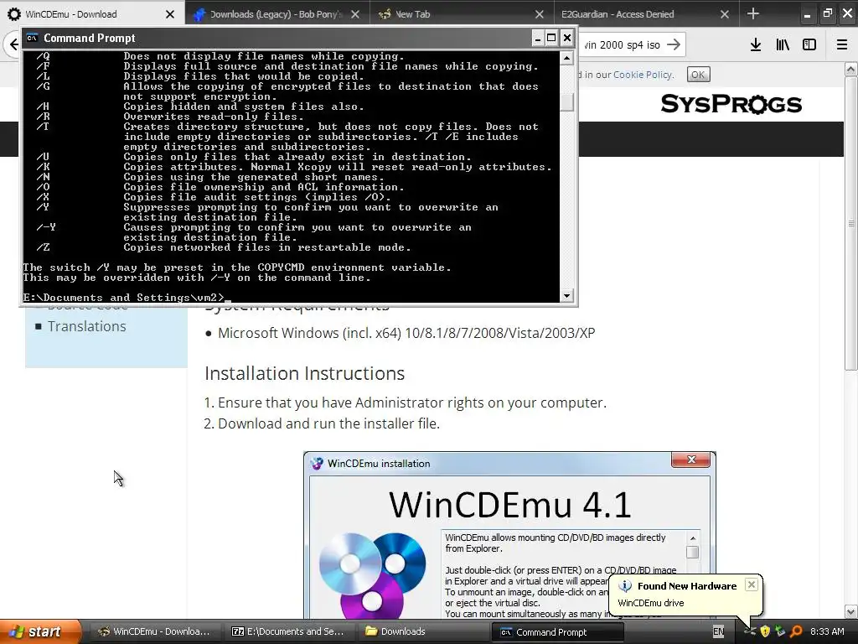Click the Command Prompt title bar icon

click(33, 38)
